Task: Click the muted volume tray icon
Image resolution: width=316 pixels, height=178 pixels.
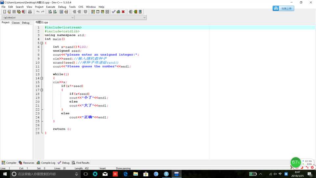Action: [x=275, y=174]
